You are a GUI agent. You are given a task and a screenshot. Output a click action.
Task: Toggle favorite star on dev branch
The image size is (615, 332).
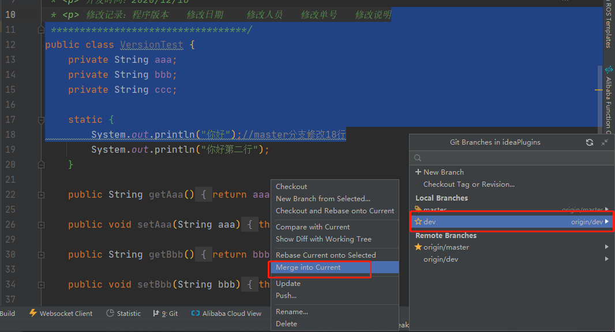pyautogui.click(x=419, y=221)
